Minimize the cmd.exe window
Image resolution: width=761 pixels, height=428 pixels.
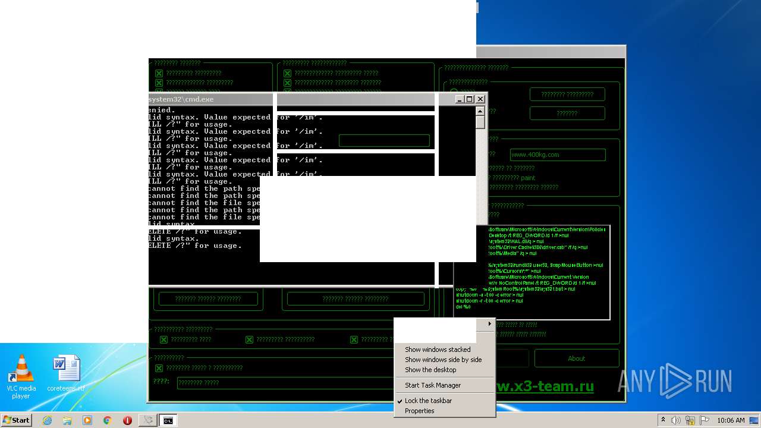(x=460, y=99)
